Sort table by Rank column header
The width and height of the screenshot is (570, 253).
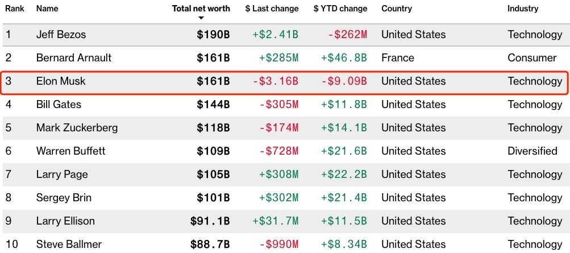(x=15, y=9)
